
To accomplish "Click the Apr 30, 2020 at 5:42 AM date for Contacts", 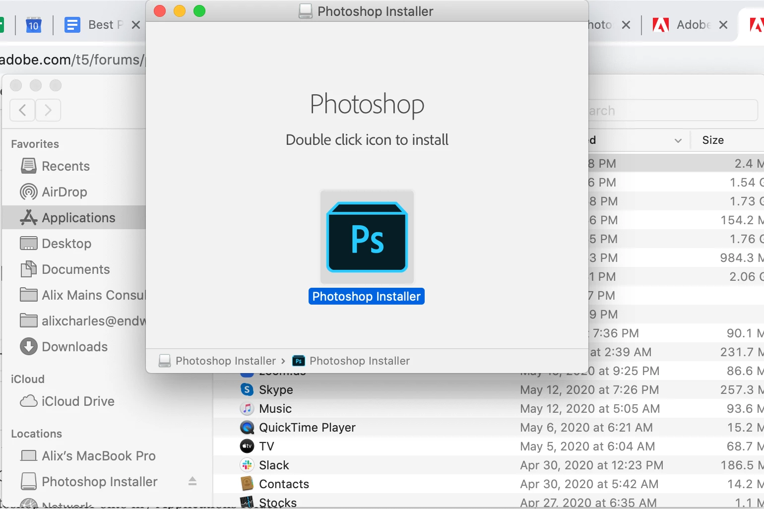I will (589, 484).
